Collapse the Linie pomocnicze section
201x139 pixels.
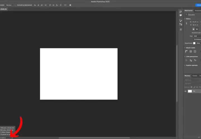tap(185, 56)
